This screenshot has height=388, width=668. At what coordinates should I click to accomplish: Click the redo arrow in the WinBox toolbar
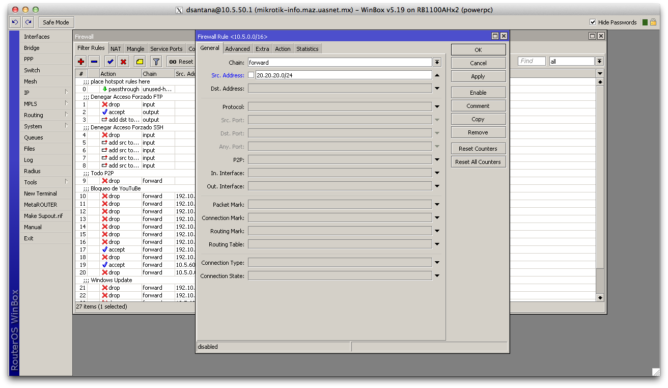click(x=29, y=22)
